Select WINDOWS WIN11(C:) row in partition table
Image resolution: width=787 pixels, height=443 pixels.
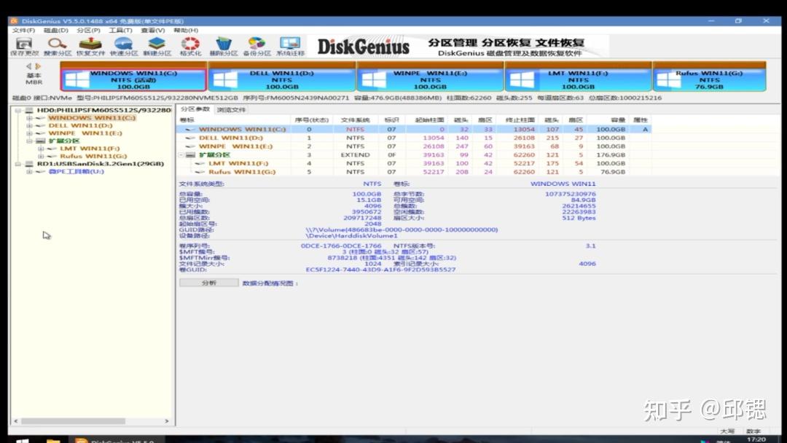(x=415, y=130)
